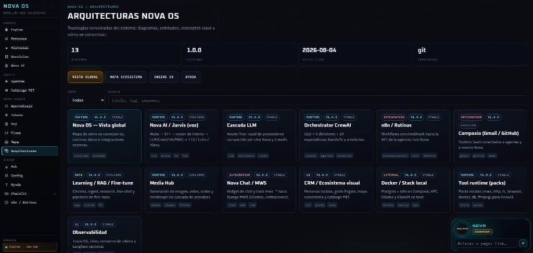Click the external-link arrow beside Chainlit

(54, 194)
